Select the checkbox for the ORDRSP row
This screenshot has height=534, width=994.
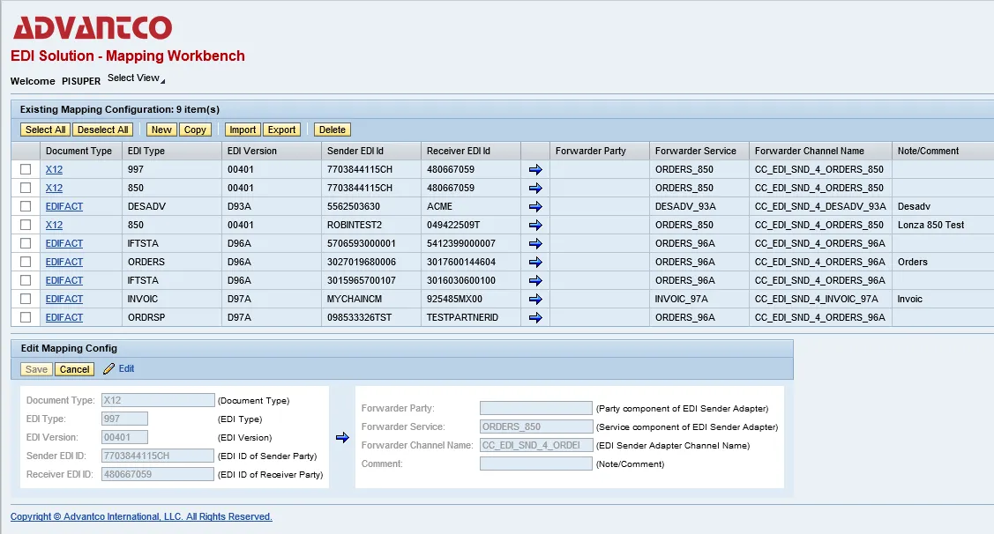[x=26, y=317]
